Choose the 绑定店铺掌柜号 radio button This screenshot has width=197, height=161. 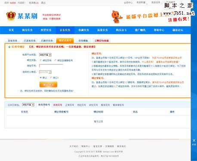pos(55,60)
